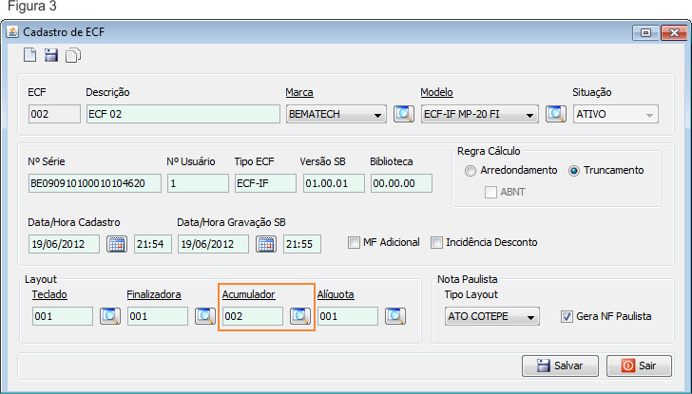Open calendar for Data/Hora Gravação SB

point(265,243)
